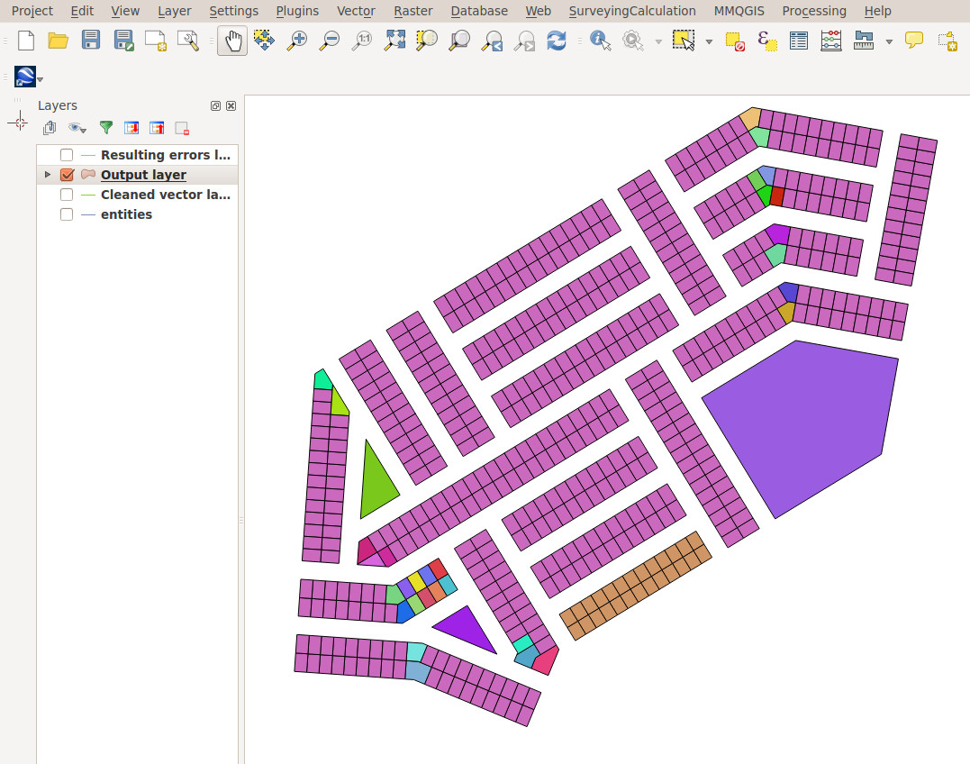Open the Plugins menu
The image size is (970, 764).
[x=297, y=11]
